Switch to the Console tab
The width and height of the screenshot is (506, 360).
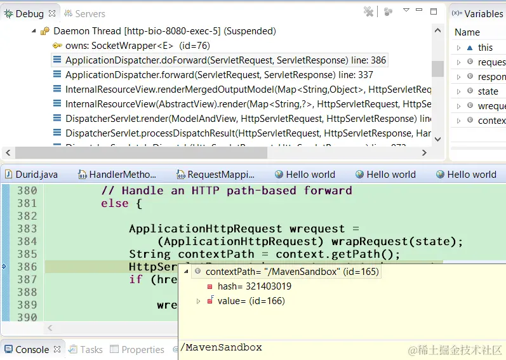[x=27, y=350]
